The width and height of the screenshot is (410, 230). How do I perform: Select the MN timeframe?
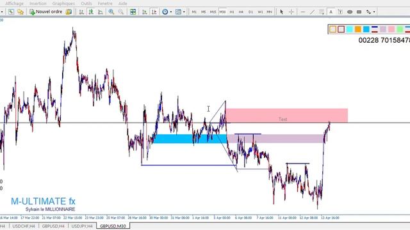269,12
